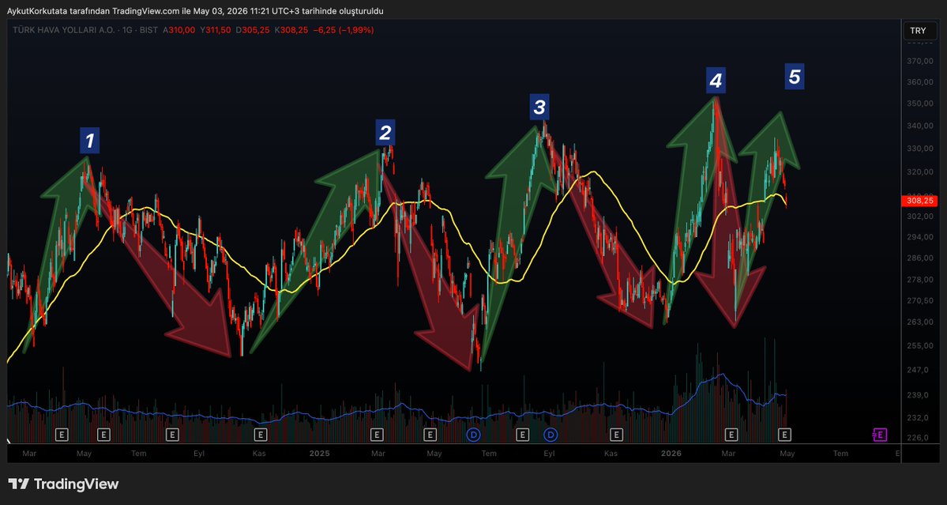The height and width of the screenshot is (505, 947).
Task: Open the dividend D marker above Tem 2025
Action: pos(474,435)
